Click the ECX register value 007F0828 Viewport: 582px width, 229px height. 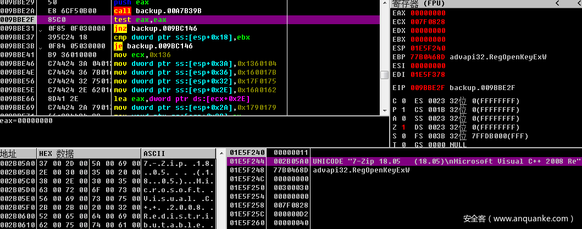click(428, 22)
